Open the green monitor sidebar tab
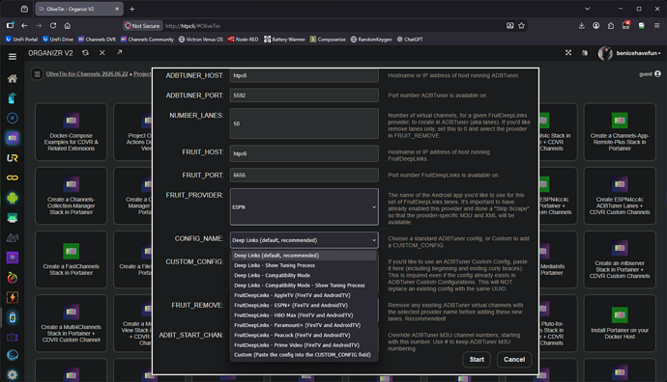667x382 pixels. tap(13, 218)
